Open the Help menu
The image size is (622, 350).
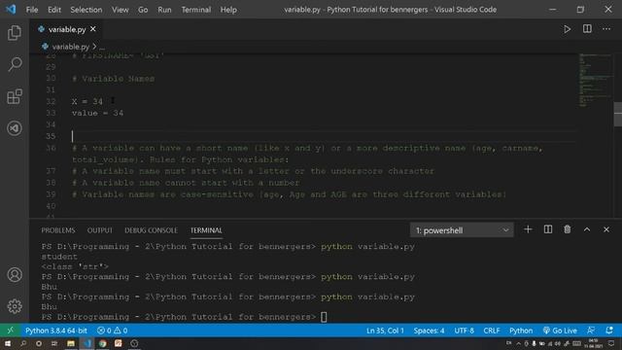click(x=228, y=10)
